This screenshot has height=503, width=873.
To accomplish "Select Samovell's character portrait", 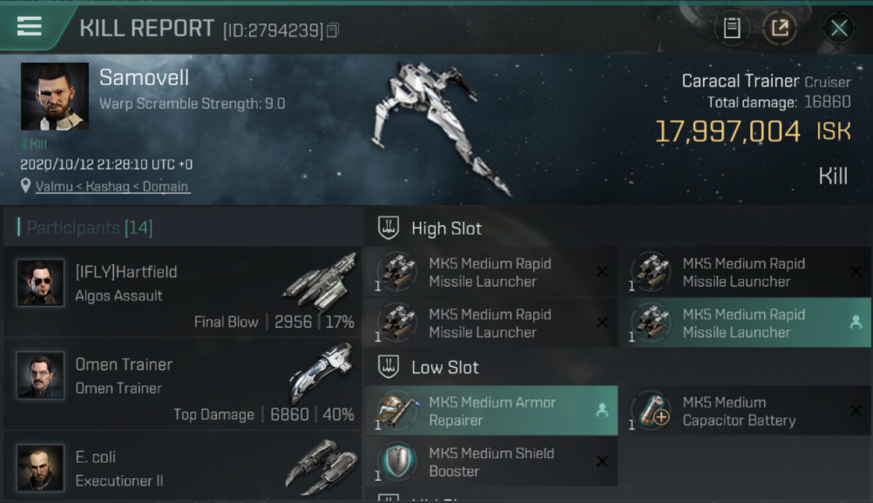I will [54, 97].
